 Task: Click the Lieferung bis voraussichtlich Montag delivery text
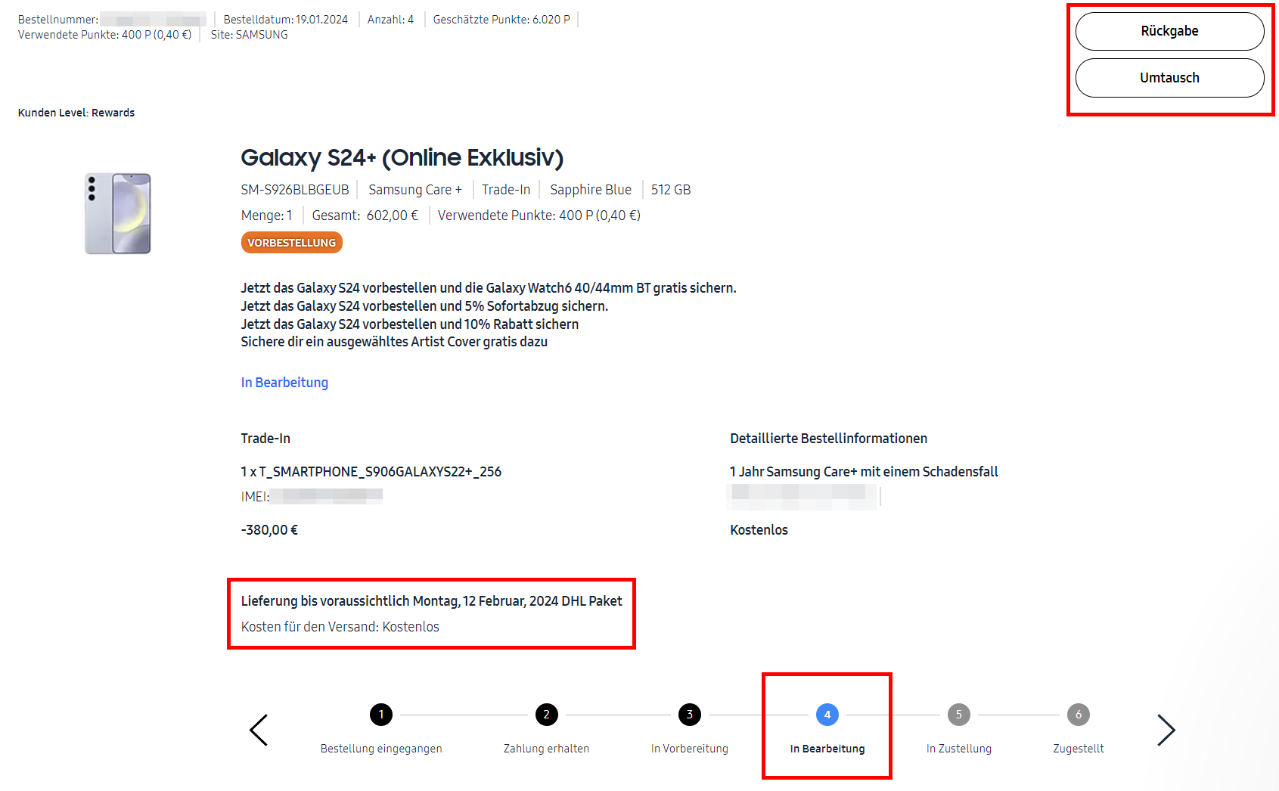432,601
